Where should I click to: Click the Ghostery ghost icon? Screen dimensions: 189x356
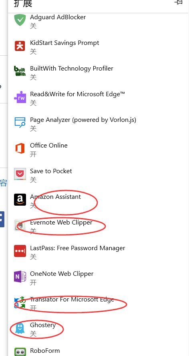(20, 328)
